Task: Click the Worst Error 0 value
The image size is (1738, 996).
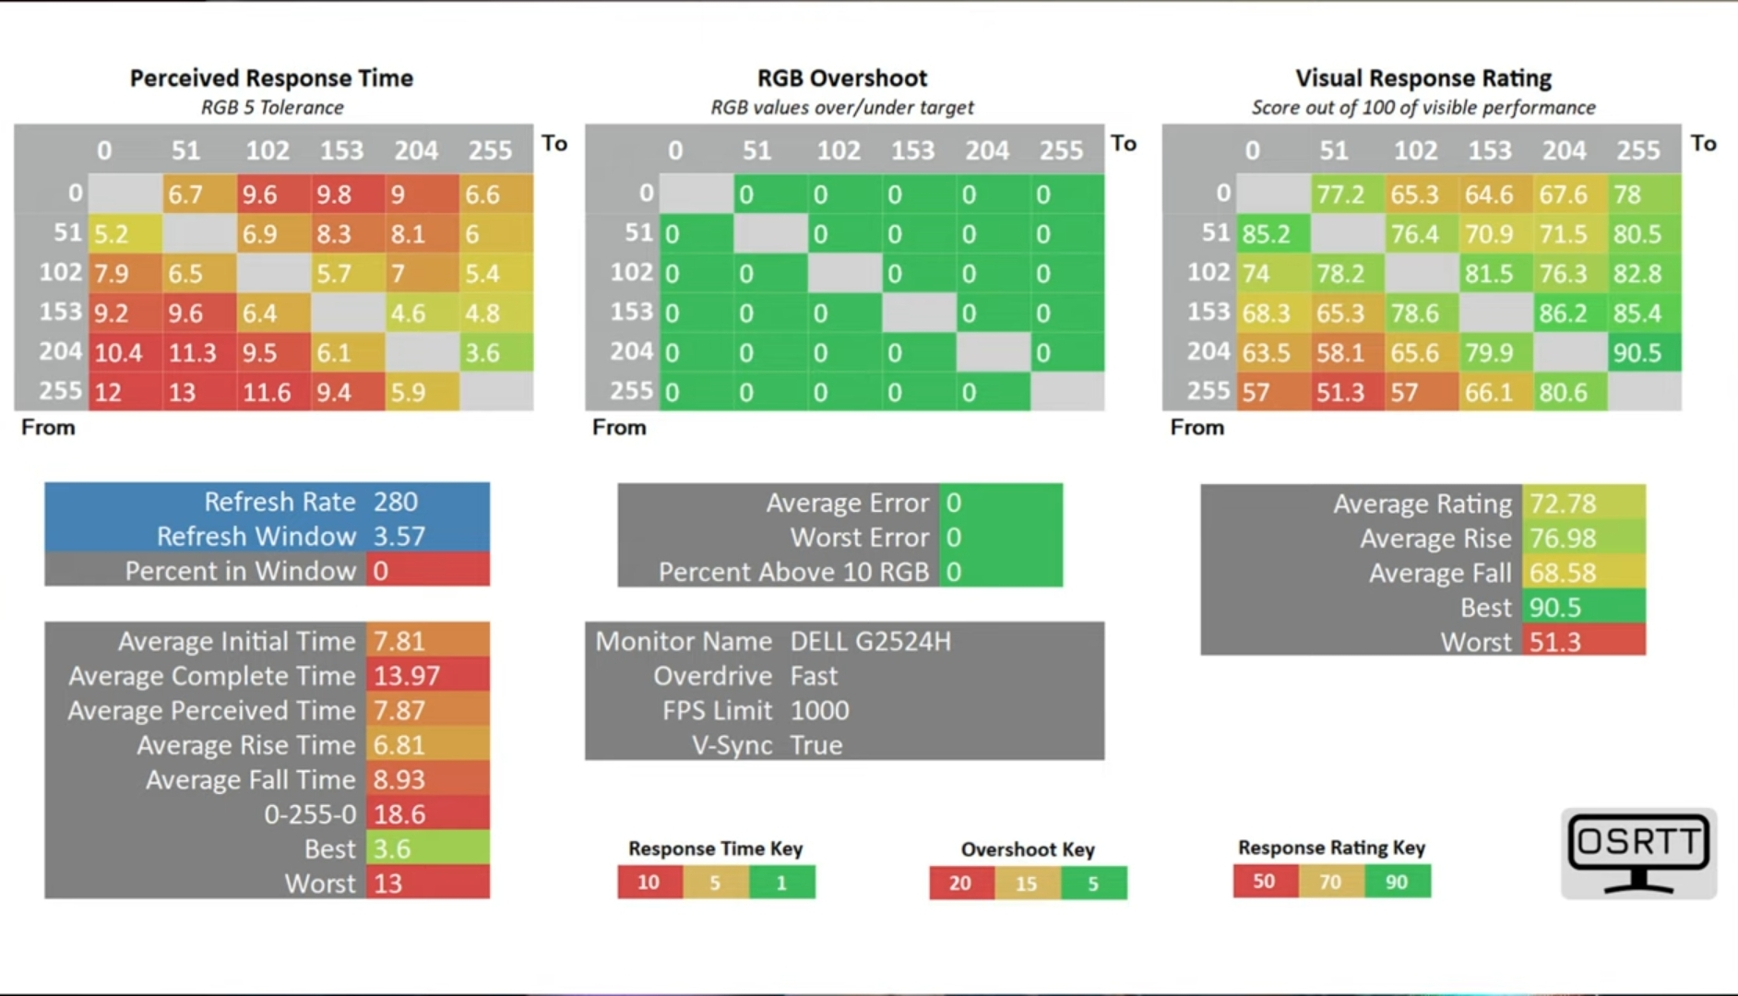Action: [1001, 537]
